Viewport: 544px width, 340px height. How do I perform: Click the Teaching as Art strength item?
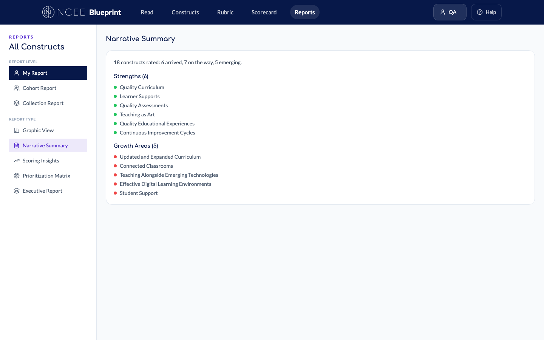pyautogui.click(x=137, y=114)
